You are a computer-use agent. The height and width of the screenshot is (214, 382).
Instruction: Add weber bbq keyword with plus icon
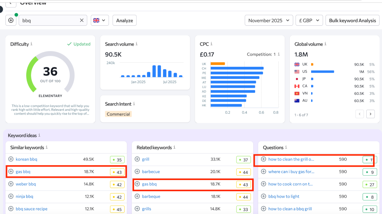coord(11,184)
